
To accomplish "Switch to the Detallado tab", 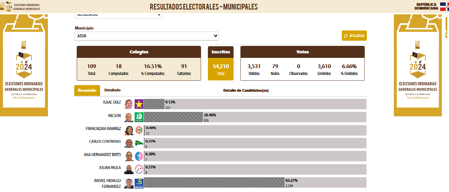I will click(x=112, y=90).
